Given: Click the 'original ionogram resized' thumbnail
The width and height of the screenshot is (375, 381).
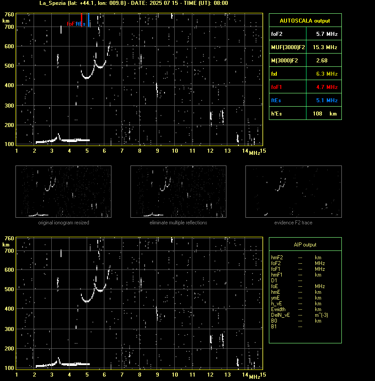Looking at the screenshot, I should tap(63, 192).
